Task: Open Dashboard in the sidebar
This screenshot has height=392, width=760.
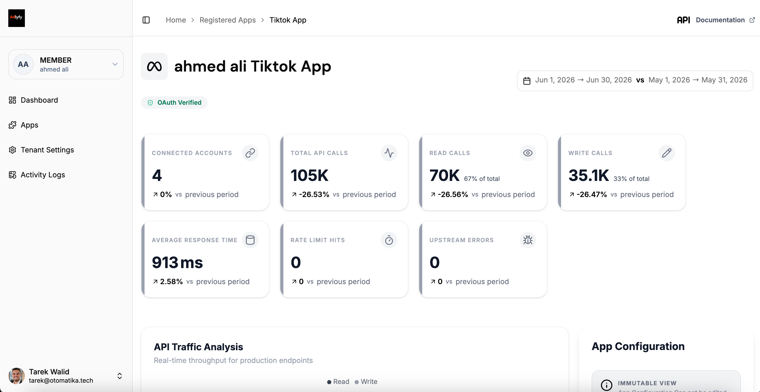Action: (x=39, y=100)
